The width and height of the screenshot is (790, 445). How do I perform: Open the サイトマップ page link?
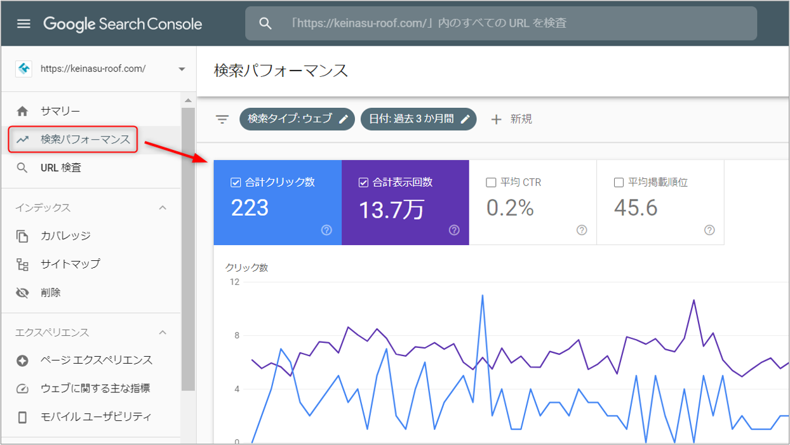pos(70,264)
